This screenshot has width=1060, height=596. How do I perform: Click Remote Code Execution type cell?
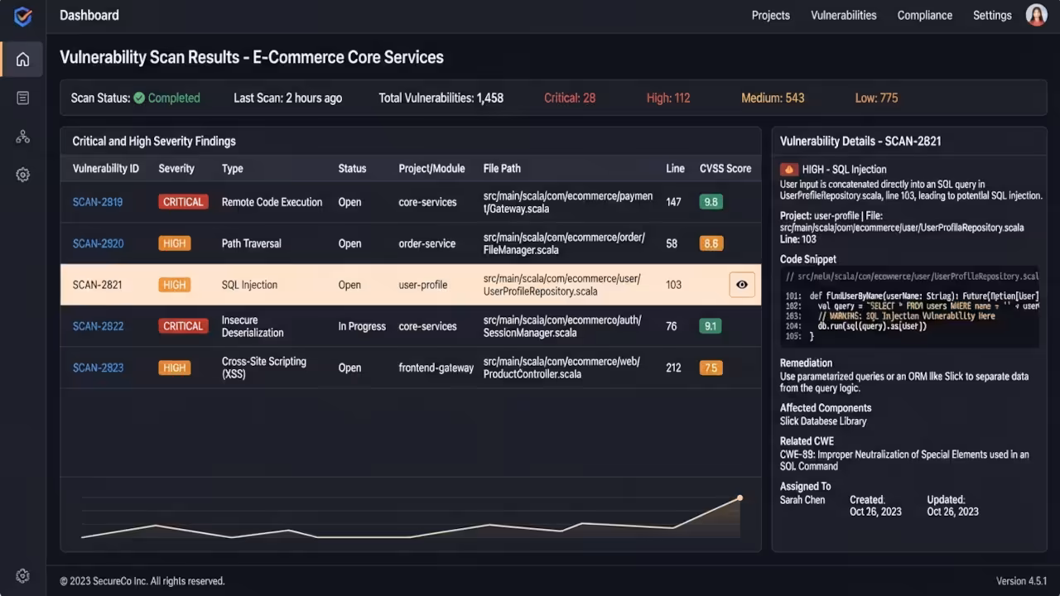coord(272,202)
